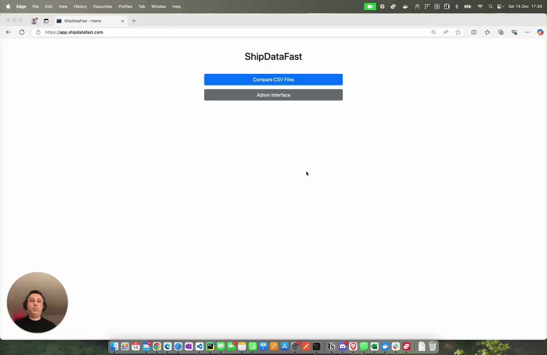Open a new tab with plus button
The width and height of the screenshot is (547, 355).
[134, 21]
